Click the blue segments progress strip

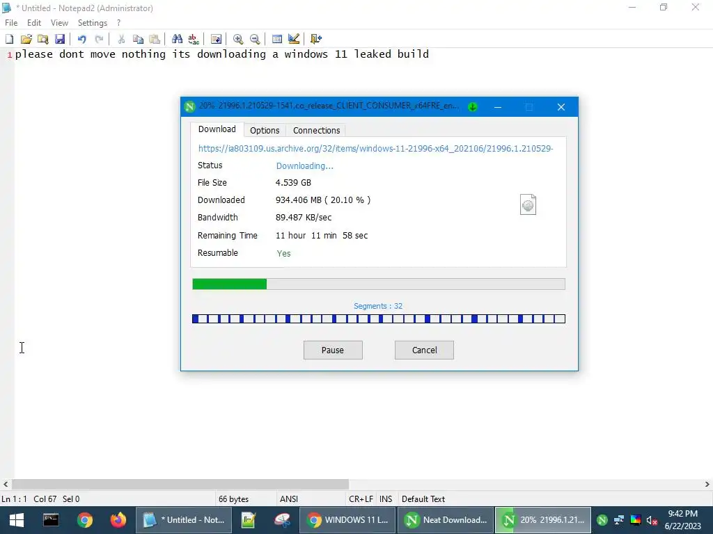coord(378,318)
